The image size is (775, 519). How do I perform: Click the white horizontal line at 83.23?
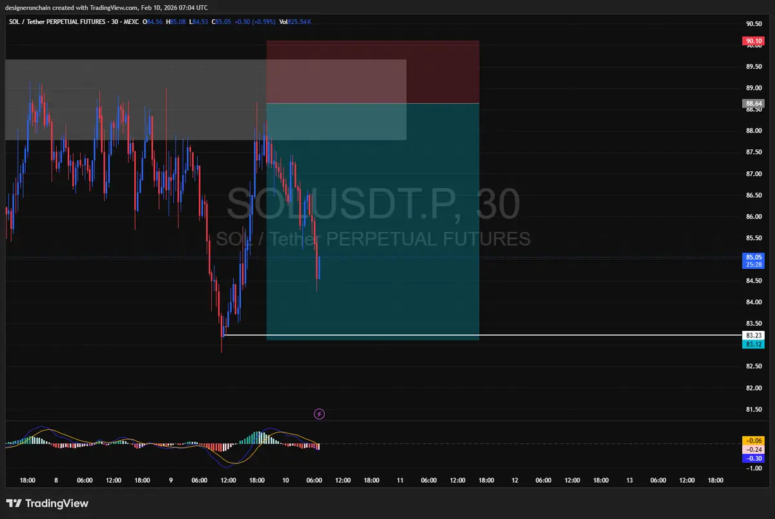pos(482,335)
